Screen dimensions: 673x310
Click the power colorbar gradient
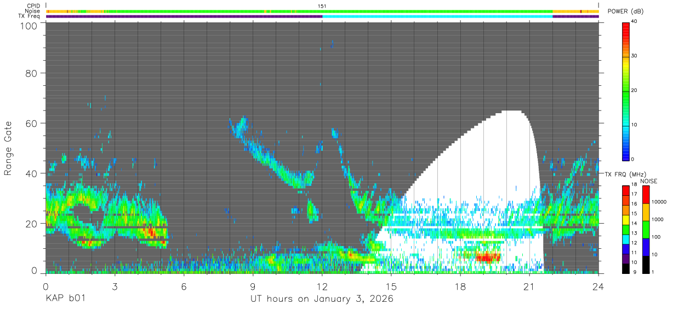[625, 91]
